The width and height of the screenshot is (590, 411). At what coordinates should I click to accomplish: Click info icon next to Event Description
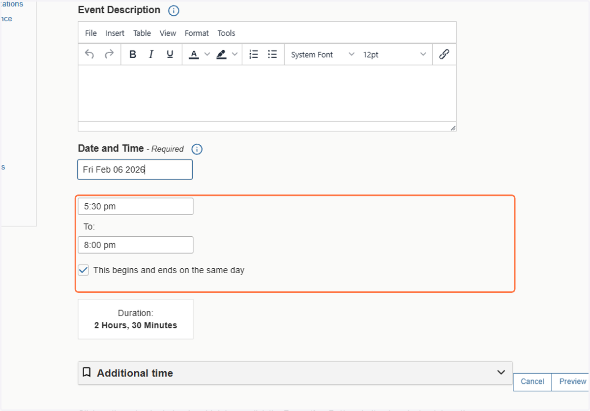tap(174, 10)
